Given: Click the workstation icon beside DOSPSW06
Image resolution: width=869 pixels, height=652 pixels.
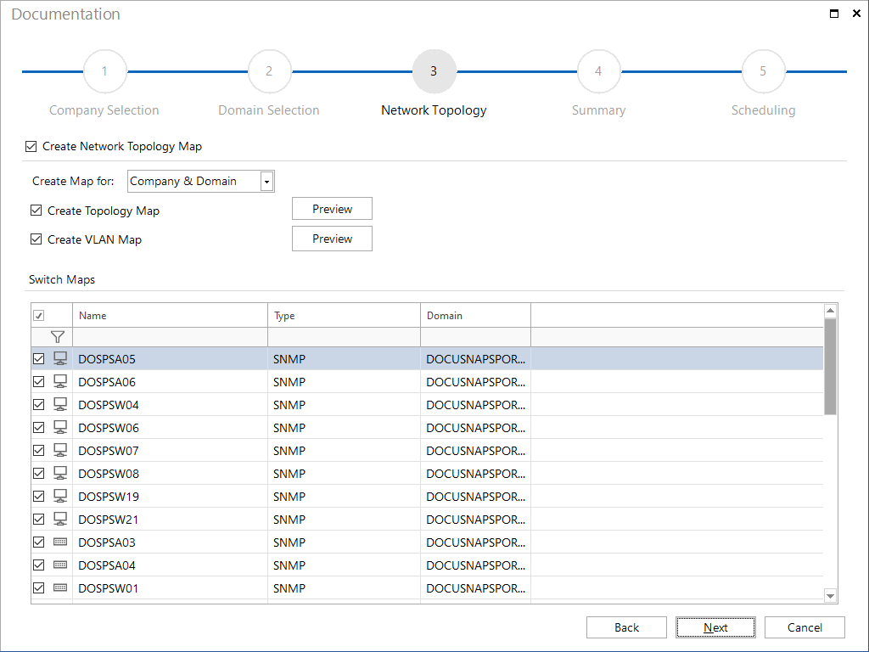Looking at the screenshot, I should (x=60, y=428).
